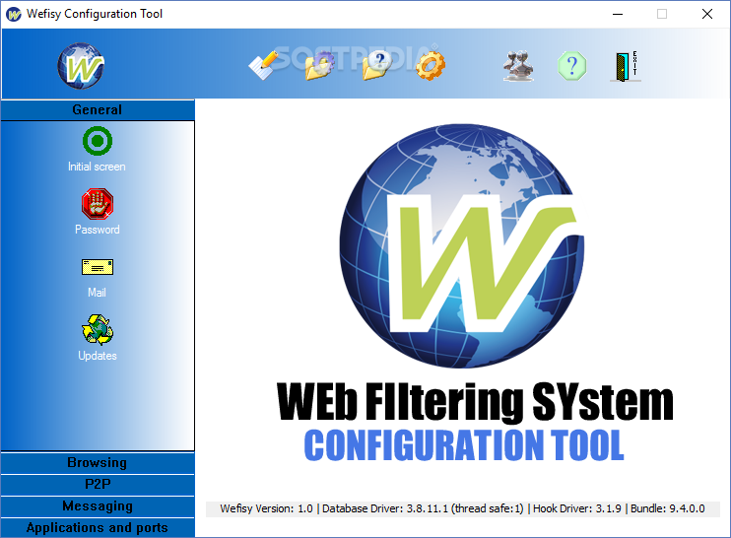The image size is (731, 538).
Task: Open the Updates recycle globe icon
Action: tap(98, 330)
